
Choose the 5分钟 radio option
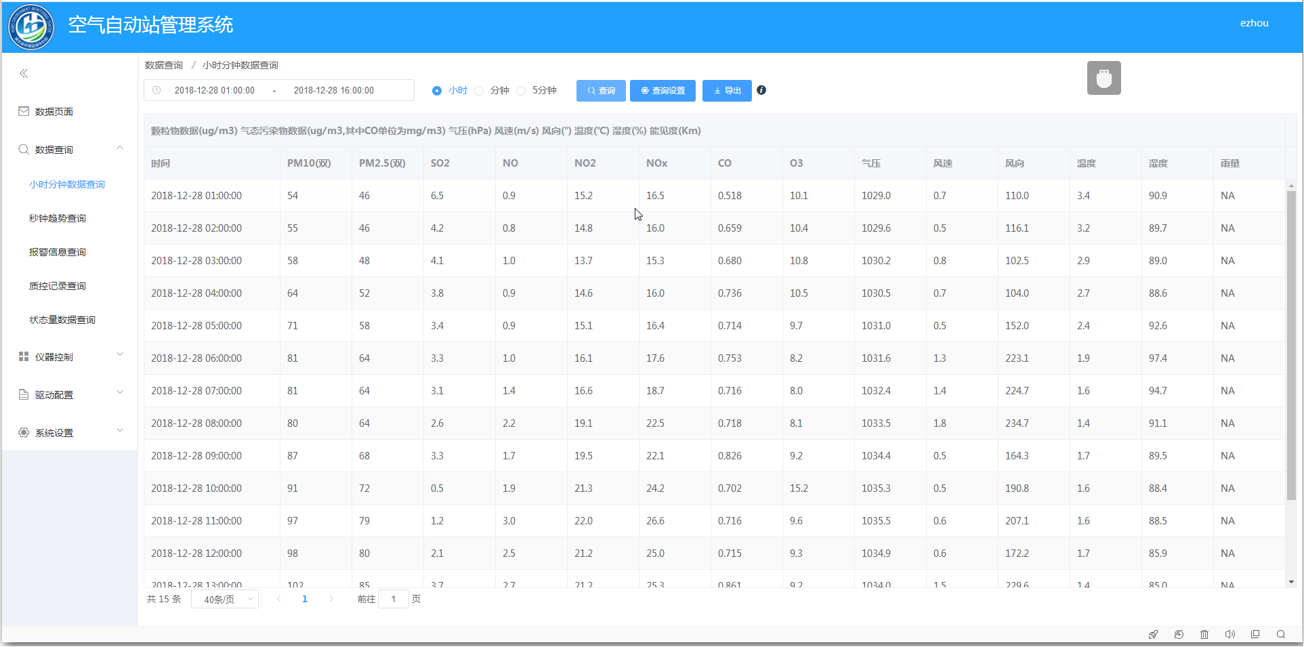click(521, 91)
